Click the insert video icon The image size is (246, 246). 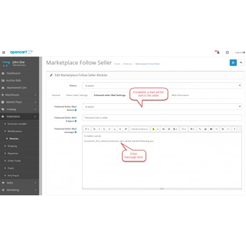coord(211,129)
